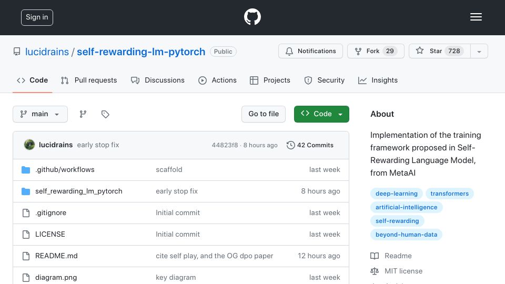This screenshot has height=284, width=505.
Task: Open self-rewarding-lm-pytorch repository link
Action: click(141, 52)
